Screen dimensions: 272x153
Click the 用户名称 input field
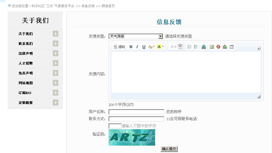coord(136,112)
